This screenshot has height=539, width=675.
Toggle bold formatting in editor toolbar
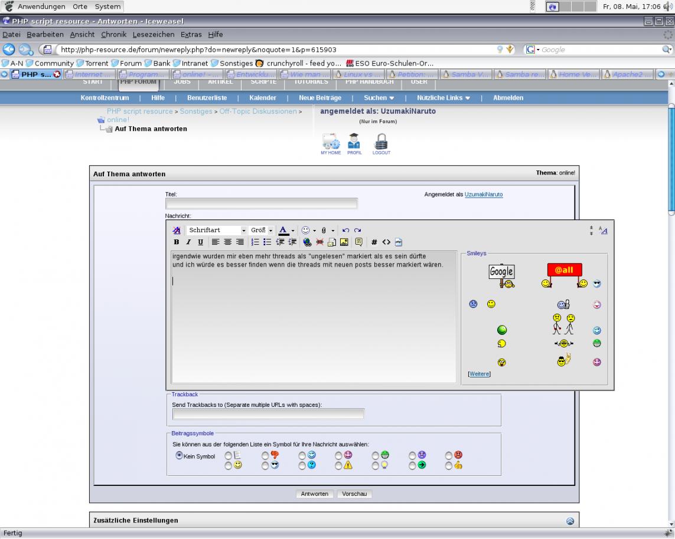[176, 242]
